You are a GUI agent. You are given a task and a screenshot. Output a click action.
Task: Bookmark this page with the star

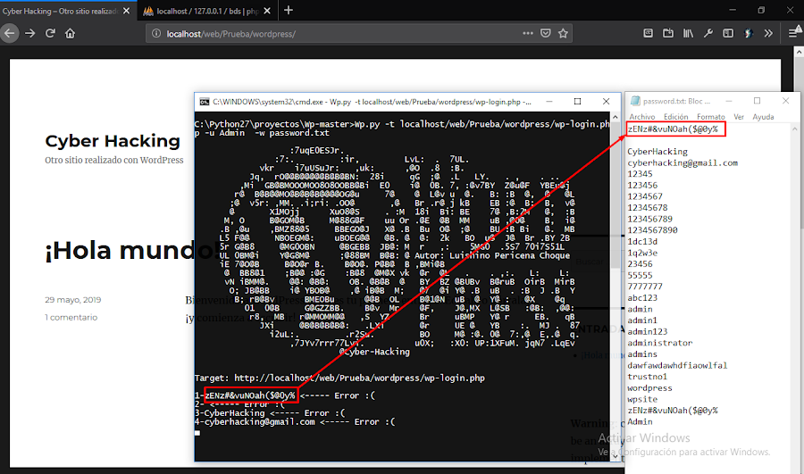point(563,33)
